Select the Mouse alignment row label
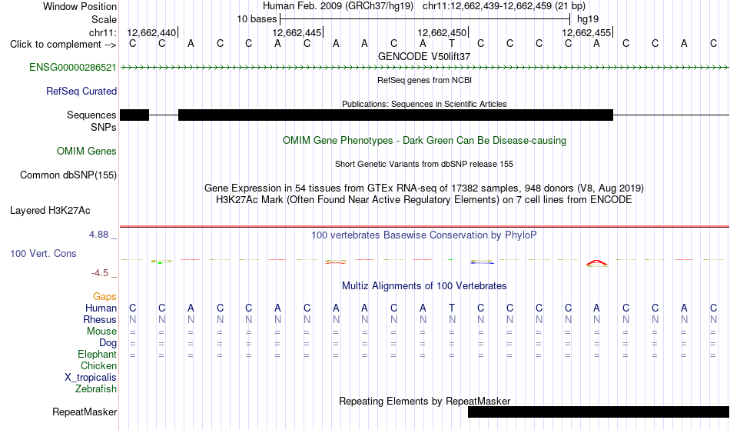730x430 pixels. click(x=101, y=332)
